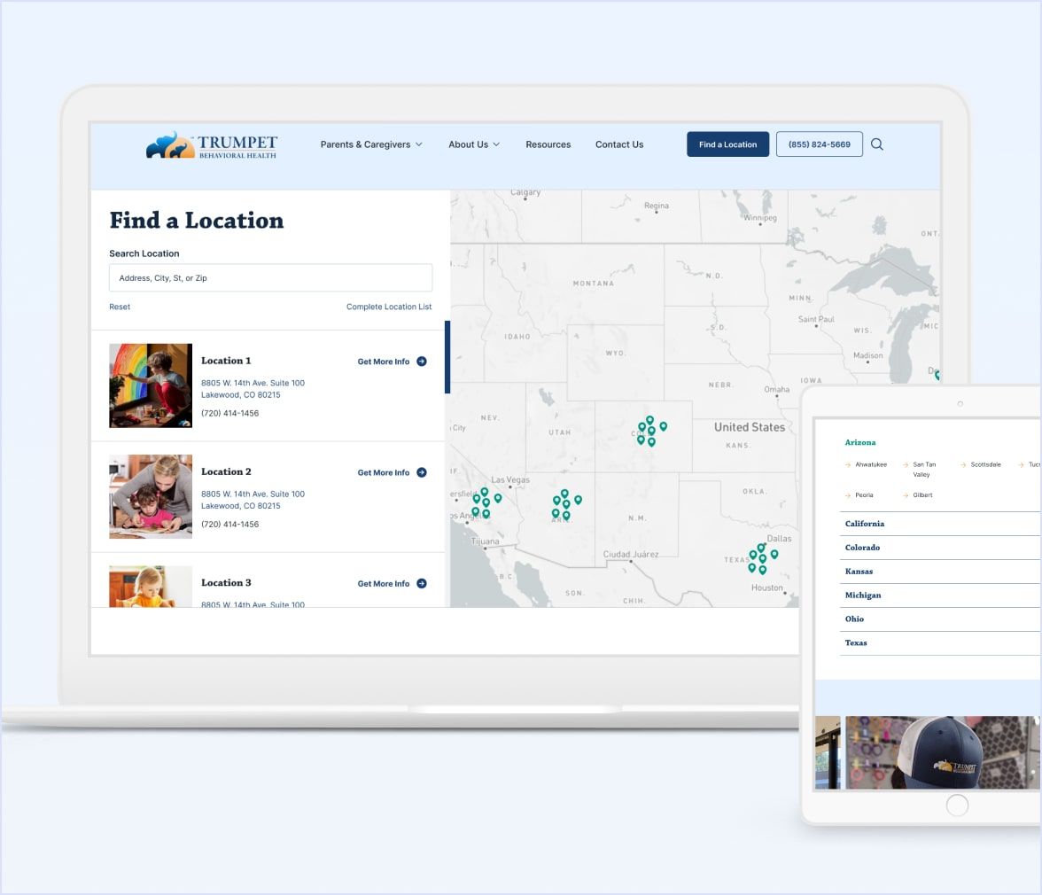Expand the Ohio section on the tablet

[939, 619]
